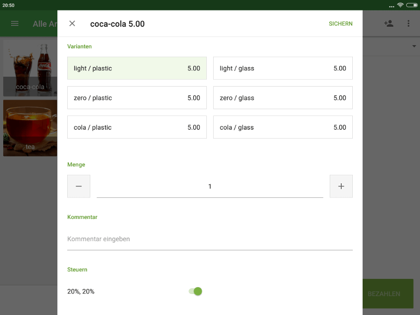Pick the cola / plastic variant

point(136,127)
